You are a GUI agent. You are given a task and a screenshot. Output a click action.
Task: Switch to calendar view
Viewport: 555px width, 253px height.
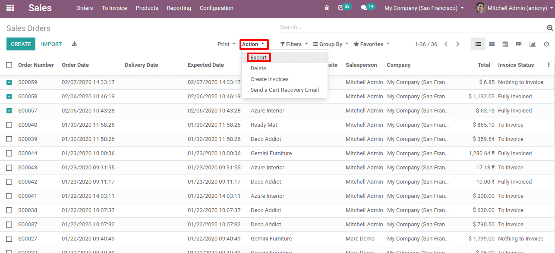pyautogui.click(x=505, y=44)
